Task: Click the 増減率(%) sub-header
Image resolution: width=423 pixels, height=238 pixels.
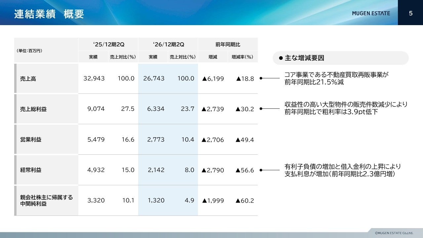Action: [243, 57]
